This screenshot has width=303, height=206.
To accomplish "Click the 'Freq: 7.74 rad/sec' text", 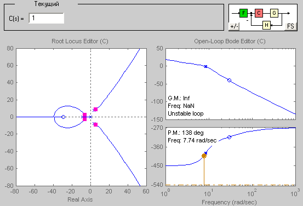I will pyautogui.click(x=192, y=140).
